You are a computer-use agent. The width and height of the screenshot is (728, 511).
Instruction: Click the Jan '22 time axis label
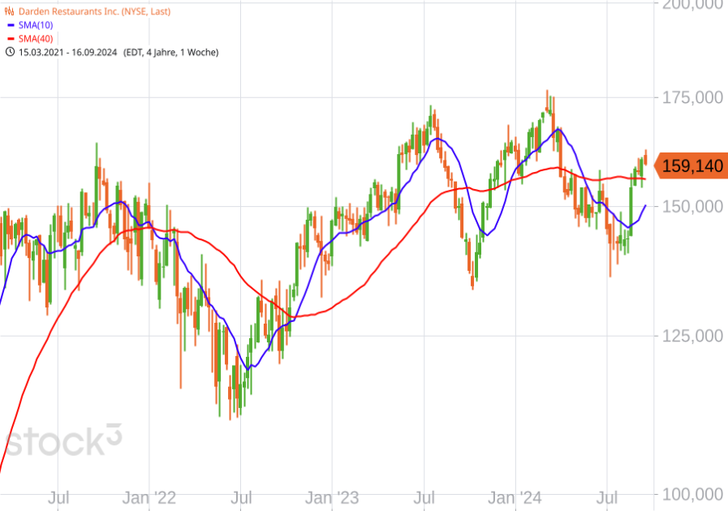[x=149, y=499]
